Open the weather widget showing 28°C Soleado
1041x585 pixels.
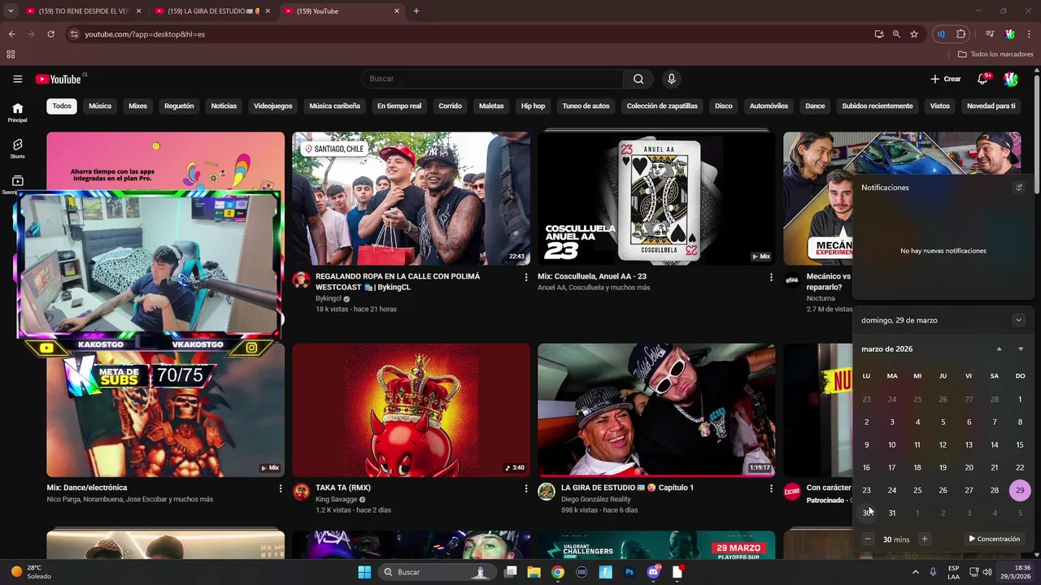coord(31,572)
